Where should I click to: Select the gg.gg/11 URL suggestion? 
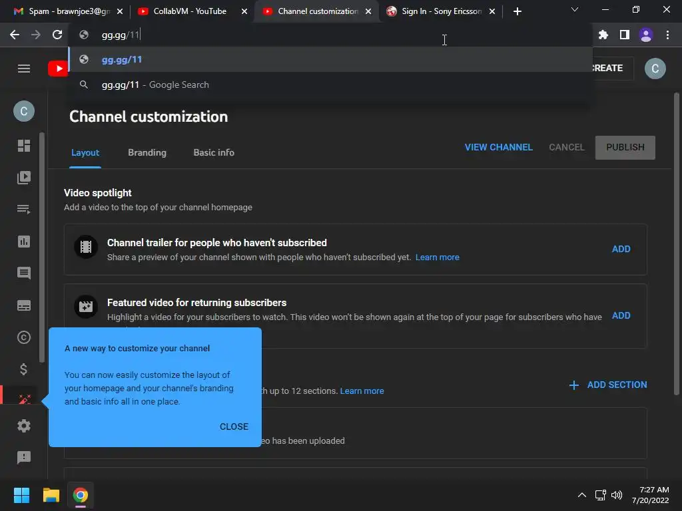[x=330, y=59]
